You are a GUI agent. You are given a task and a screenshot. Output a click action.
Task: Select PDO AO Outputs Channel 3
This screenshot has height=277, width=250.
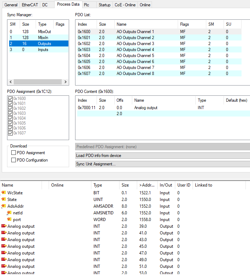[x=159, y=44]
